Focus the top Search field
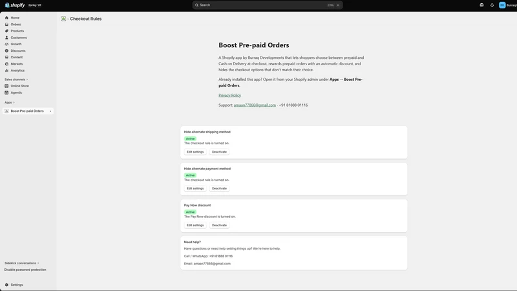517x291 pixels. tap(268, 5)
